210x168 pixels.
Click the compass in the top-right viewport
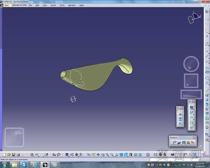coord(194,18)
